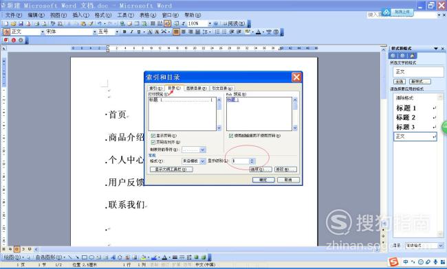The width and height of the screenshot is (447, 269).
Task: Click the print preview pane scrollbar down arrow
Action: pyautogui.click(x=219, y=128)
